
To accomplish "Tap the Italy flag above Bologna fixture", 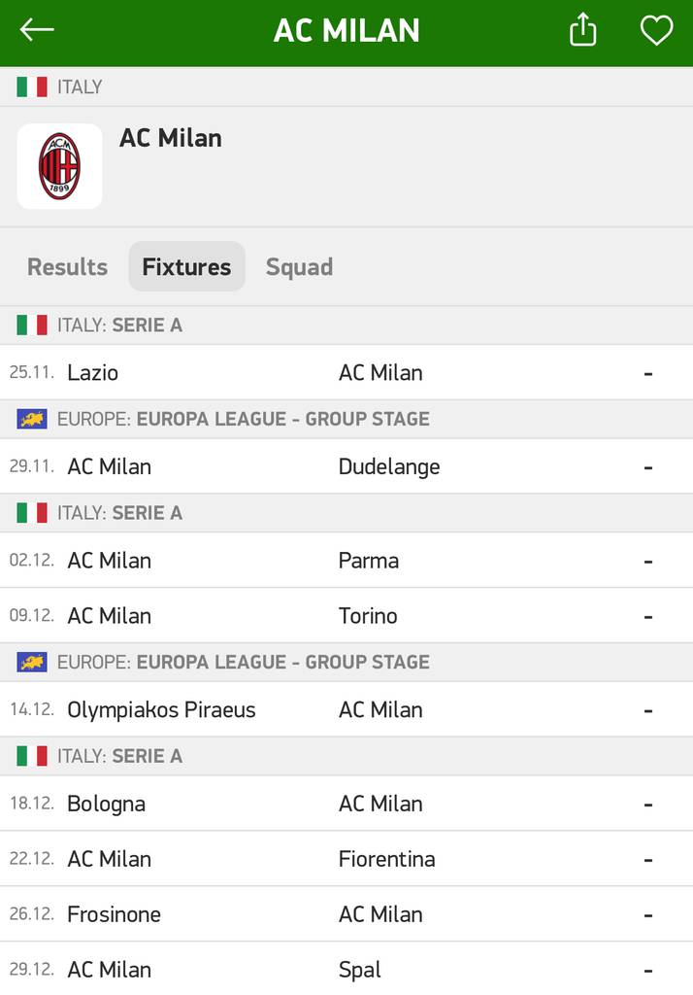I will [32, 756].
